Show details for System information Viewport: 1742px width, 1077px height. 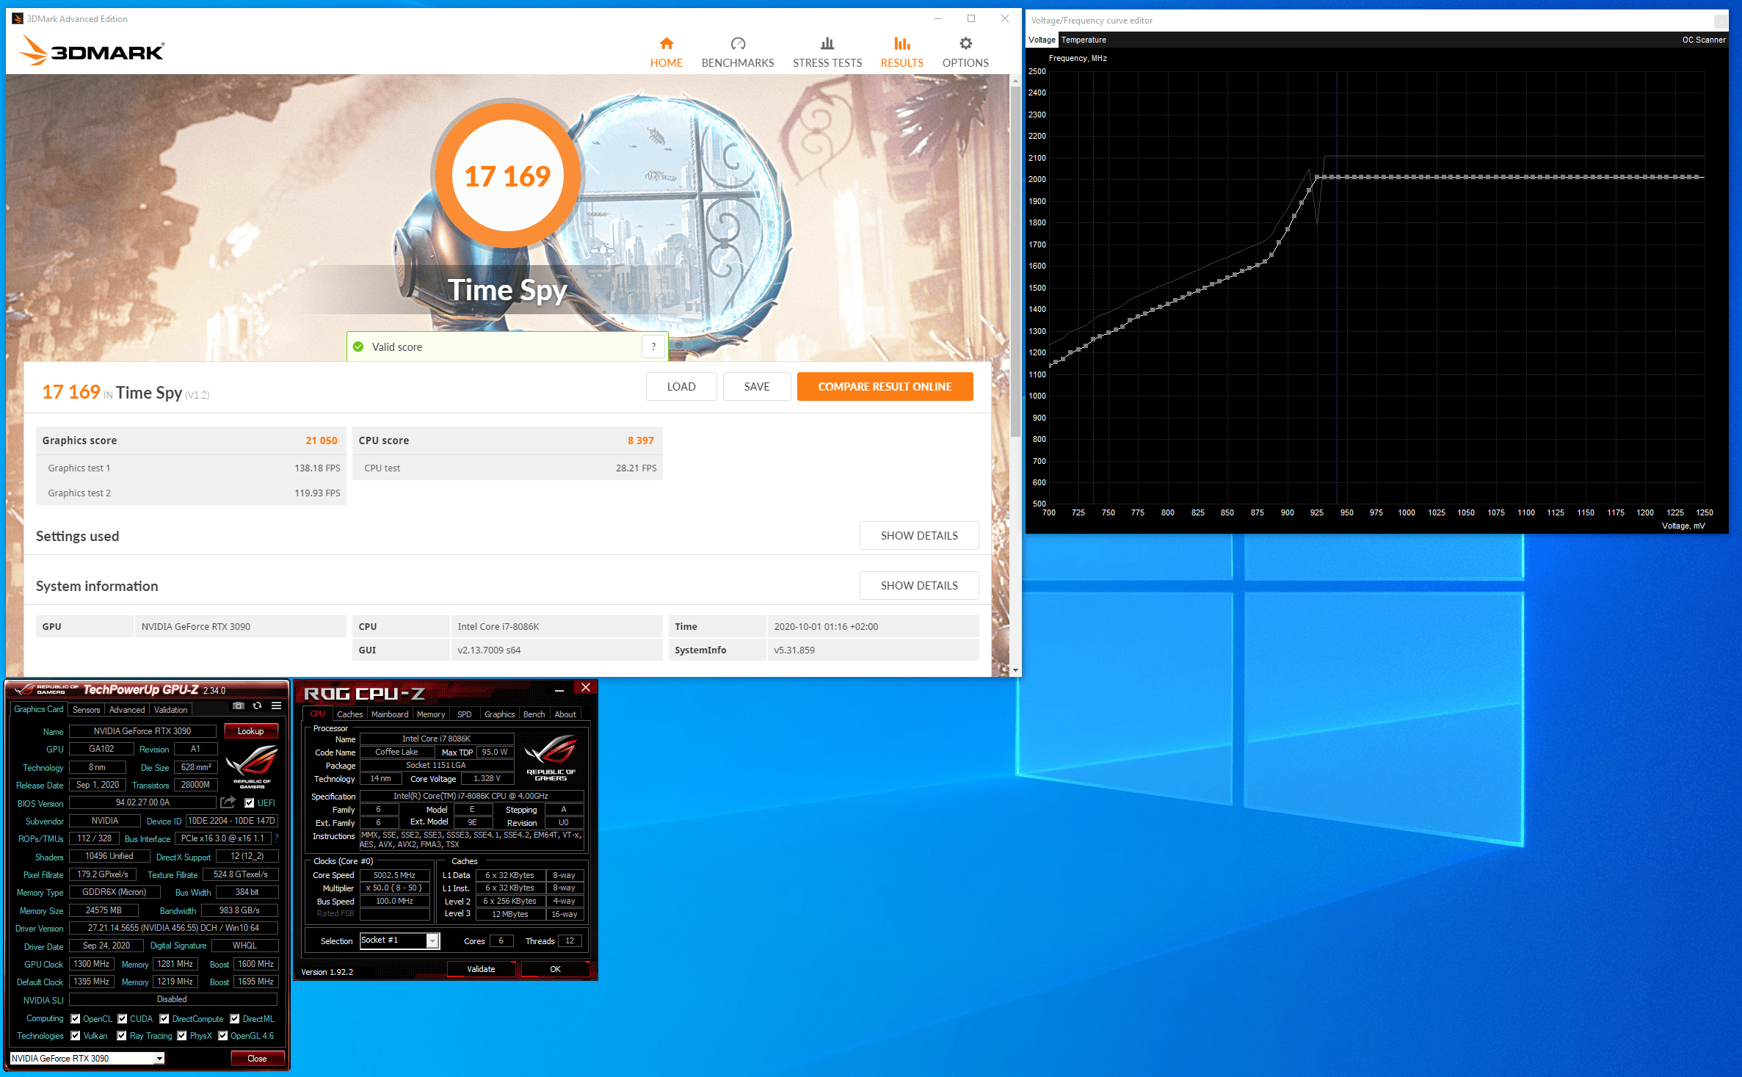click(x=919, y=586)
